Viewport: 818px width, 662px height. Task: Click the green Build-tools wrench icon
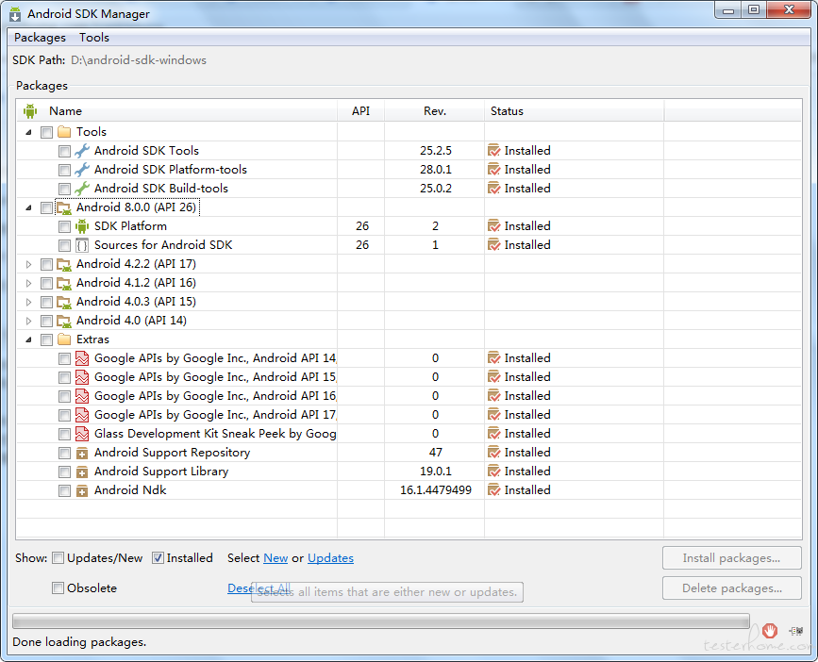tap(82, 189)
